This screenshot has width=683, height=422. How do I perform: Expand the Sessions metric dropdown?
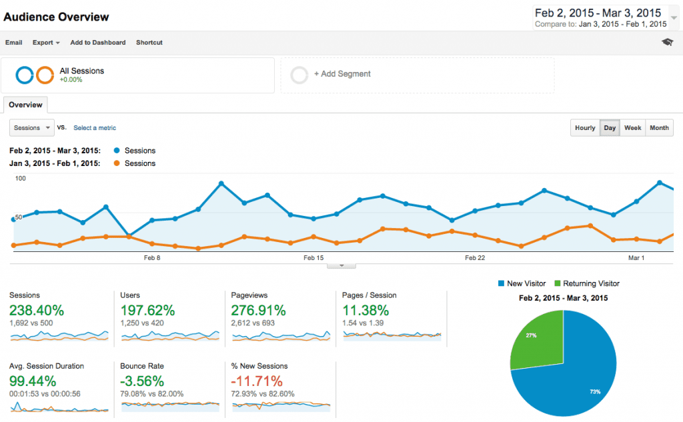[x=31, y=128]
